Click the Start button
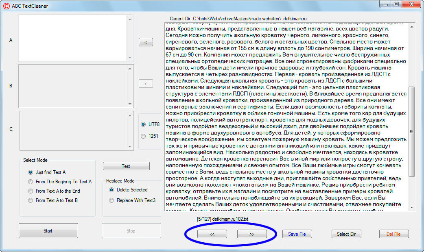Screen dimensions: 424x252 48,231
